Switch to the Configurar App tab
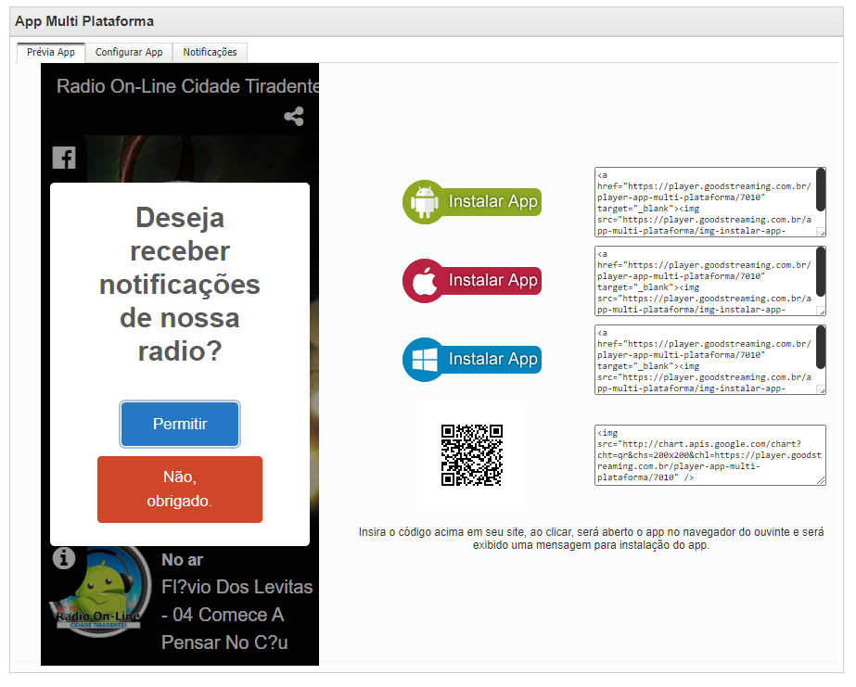Screen dimensions: 856x687 tap(129, 53)
